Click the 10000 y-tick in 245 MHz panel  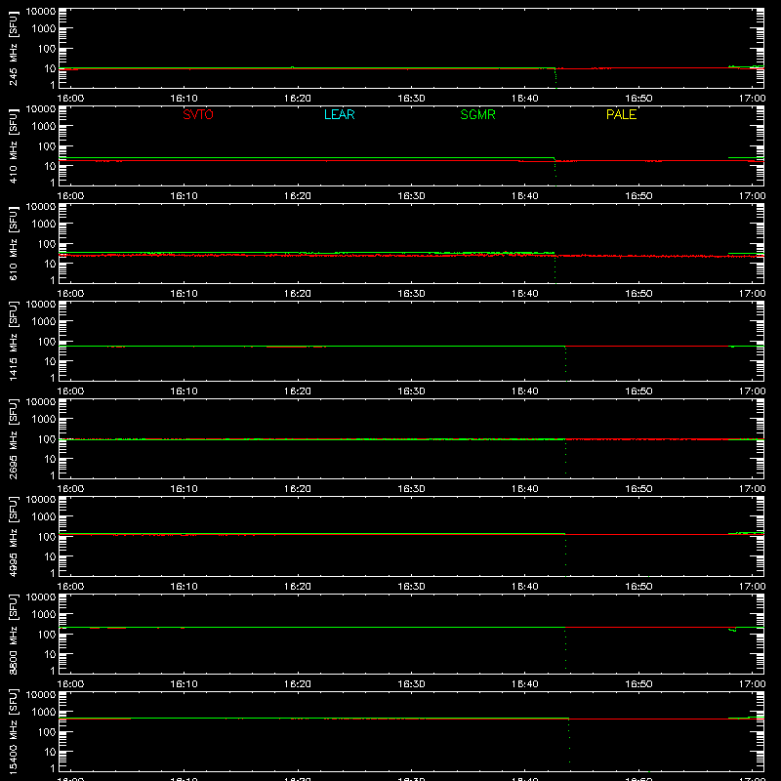click(41, 12)
